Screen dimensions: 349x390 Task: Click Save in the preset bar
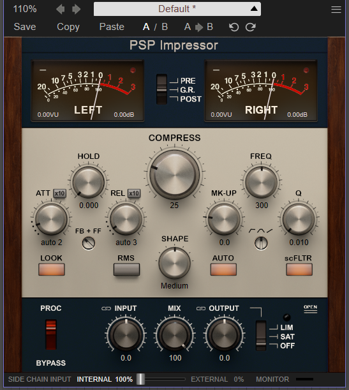coord(25,27)
